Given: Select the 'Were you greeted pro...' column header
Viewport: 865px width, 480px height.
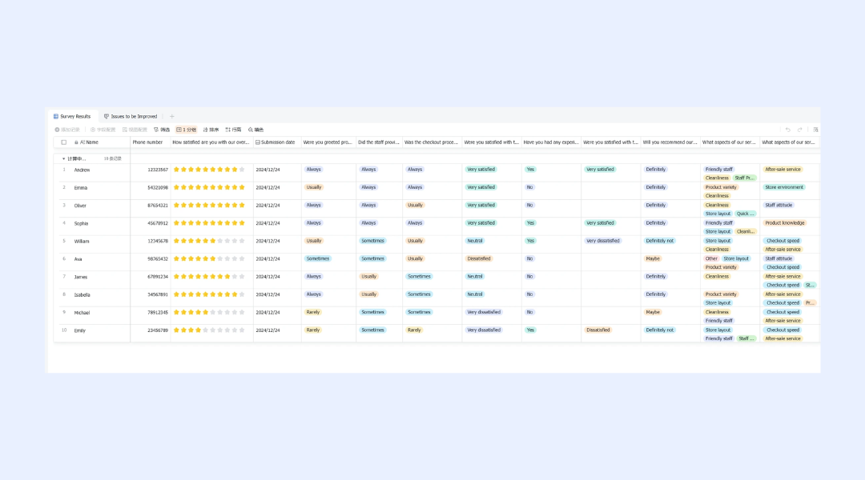Looking at the screenshot, I should click(328, 142).
